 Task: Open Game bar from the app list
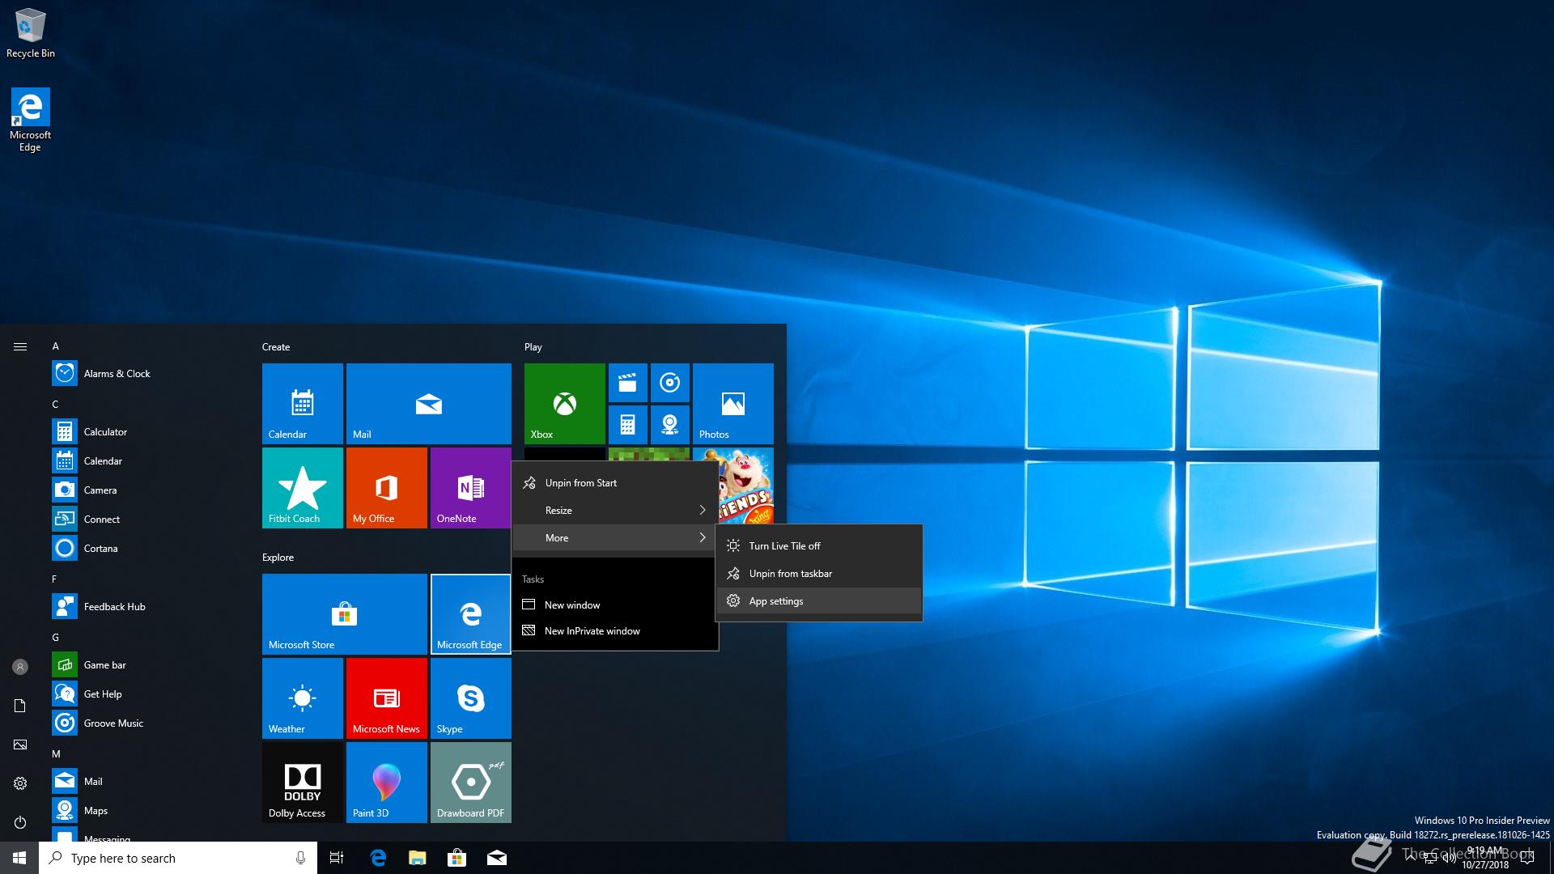[146, 665]
